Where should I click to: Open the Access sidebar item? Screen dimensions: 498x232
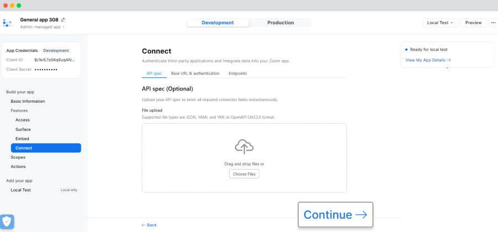pyautogui.click(x=23, y=120)
